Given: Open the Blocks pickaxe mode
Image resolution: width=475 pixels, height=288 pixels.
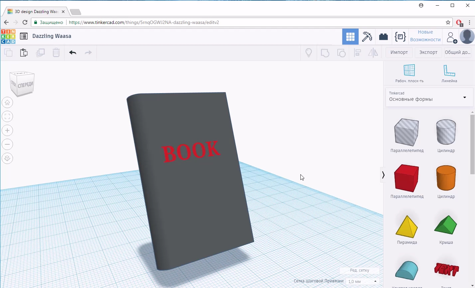Looking at the screenshot, I should (x=367, y=37).
